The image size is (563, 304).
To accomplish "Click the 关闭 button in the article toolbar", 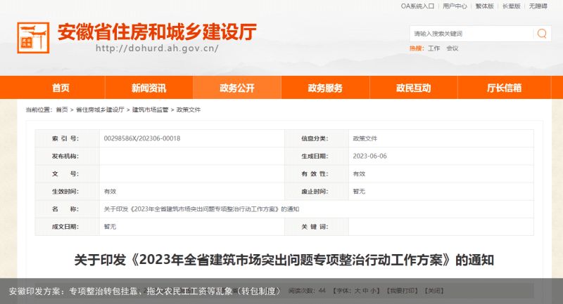I will tap(434, 291).
